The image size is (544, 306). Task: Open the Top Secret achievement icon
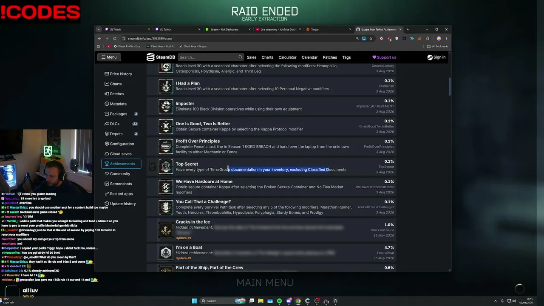(x=166, y=167)
